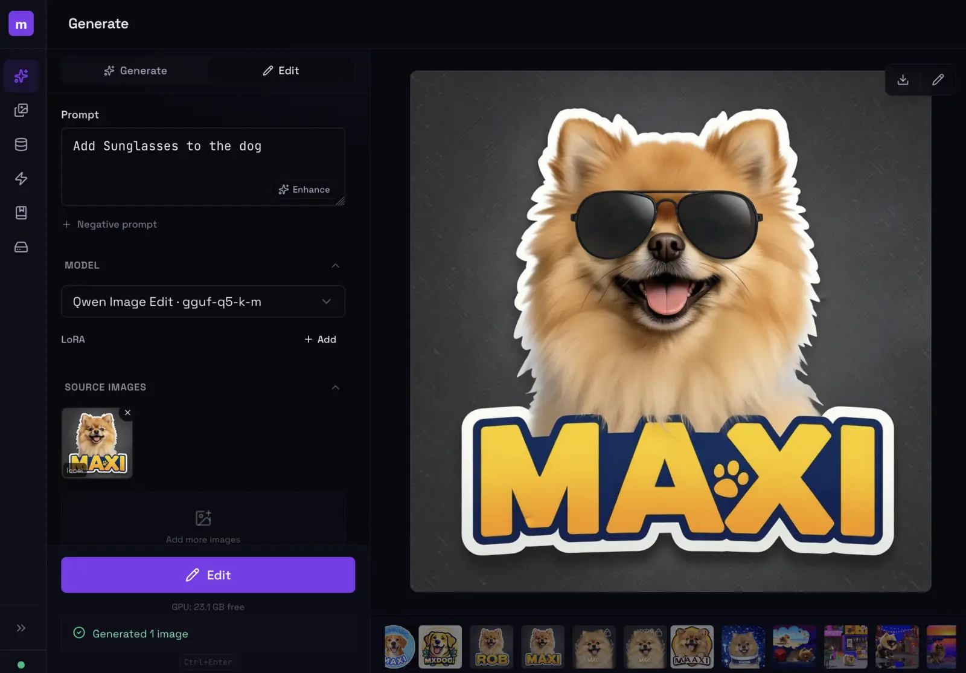The height and width of the screenshot is (673, 966).
Task: Select the local storage drive icon
Action: coord(21,246)
